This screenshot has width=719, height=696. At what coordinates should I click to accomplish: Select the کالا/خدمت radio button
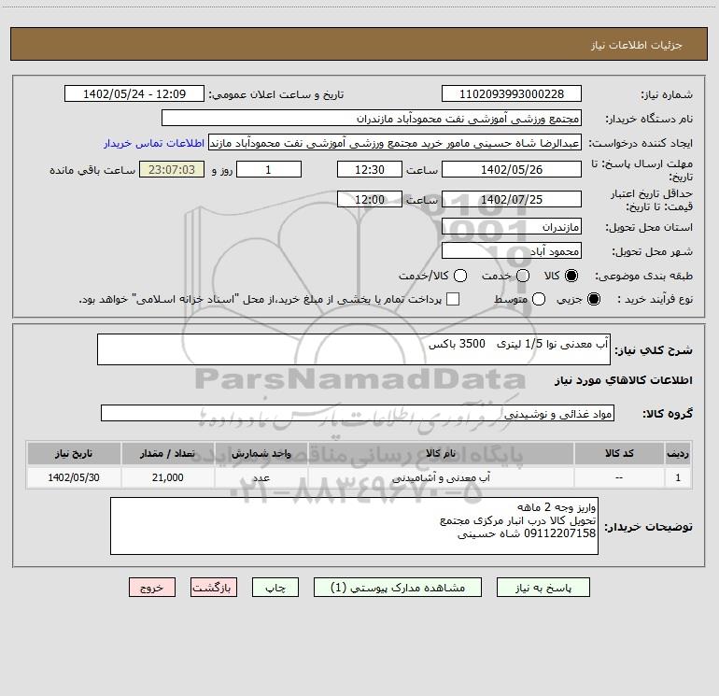[460, 276]
